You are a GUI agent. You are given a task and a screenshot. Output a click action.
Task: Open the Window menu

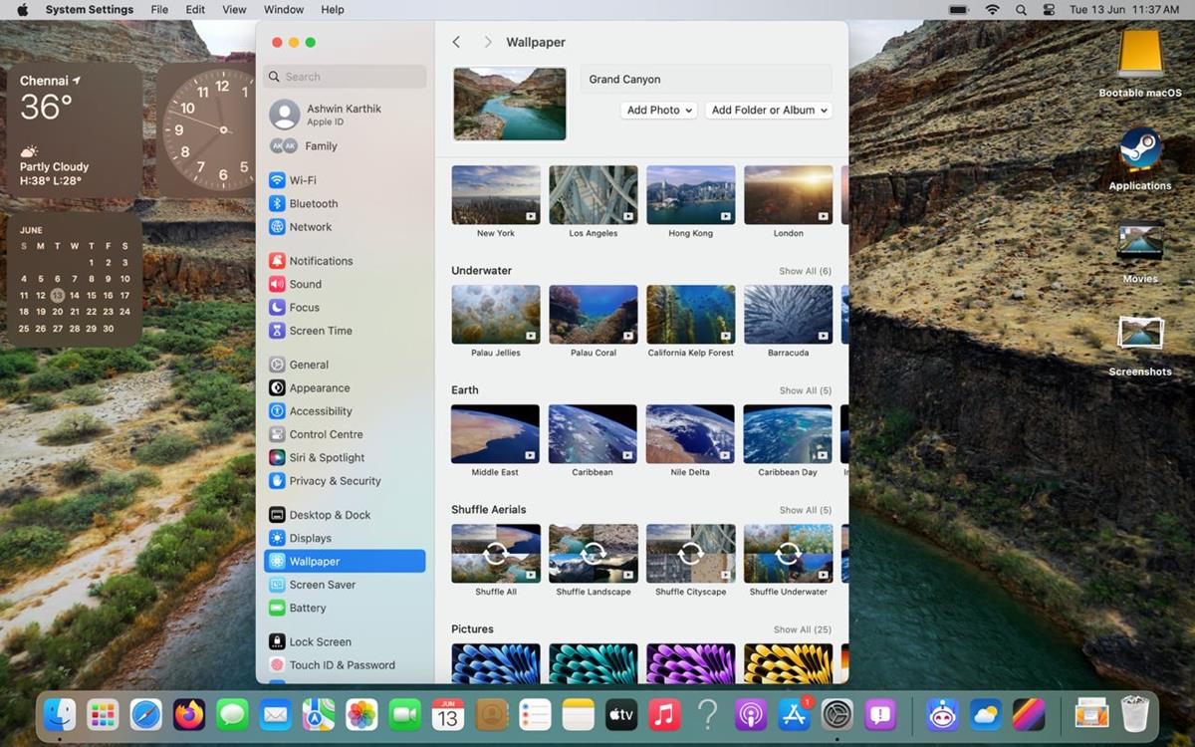[x=283, y=9]
